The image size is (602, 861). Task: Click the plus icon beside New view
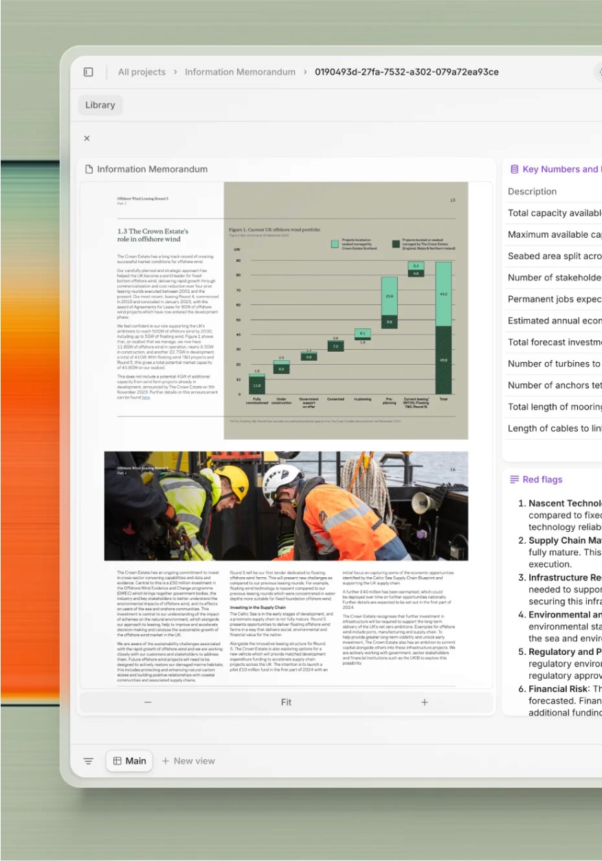[x=165, y=761]
